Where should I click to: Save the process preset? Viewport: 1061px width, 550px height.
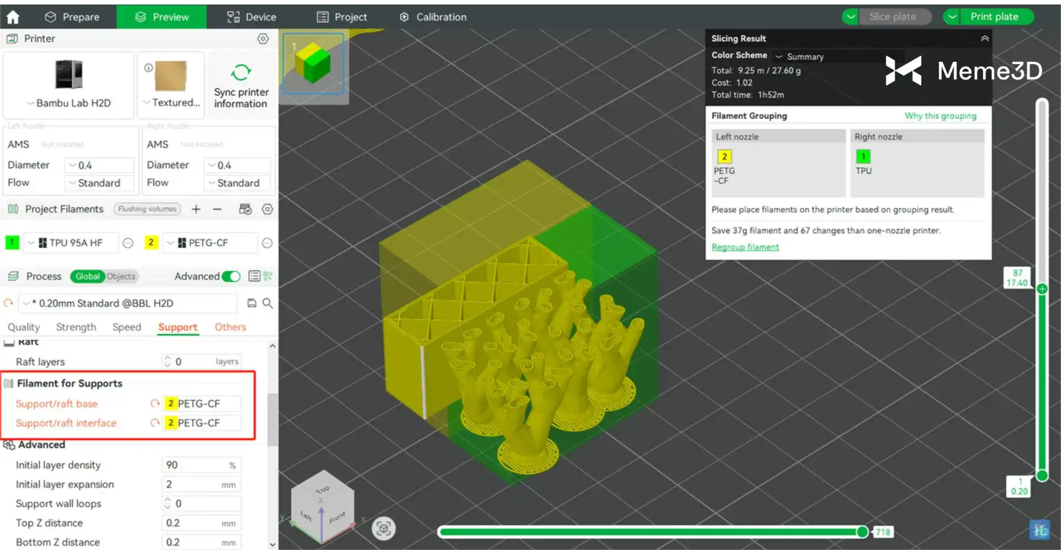(252, 303)
